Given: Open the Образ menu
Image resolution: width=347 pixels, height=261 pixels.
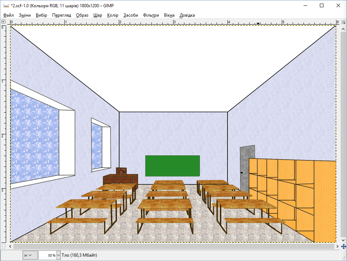Looking at the screenshot, I should click(x=82, y=15).
